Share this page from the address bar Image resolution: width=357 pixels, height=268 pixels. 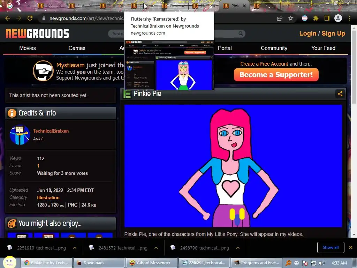(x=280, y=18)
